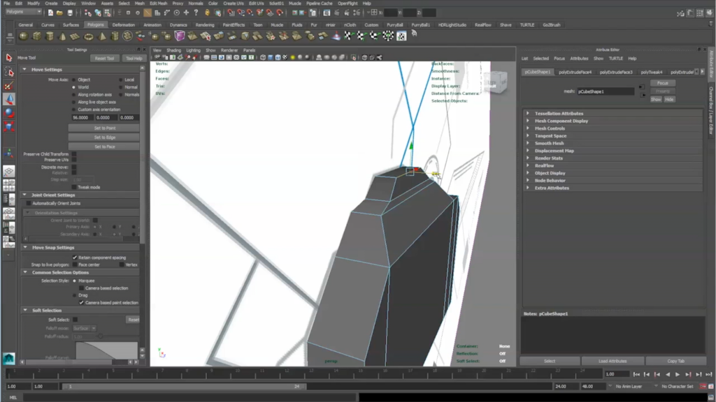Click the purple cube shelf icon
The image size is (716, 402).
pyautogui.click(x=180, y=36)
